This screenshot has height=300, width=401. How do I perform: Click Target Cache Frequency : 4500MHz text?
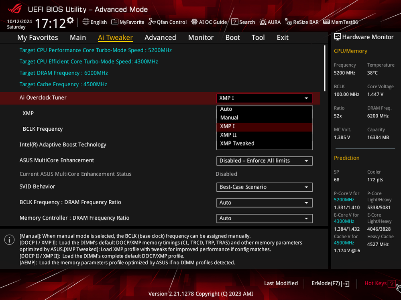click(x=63, y=84)
